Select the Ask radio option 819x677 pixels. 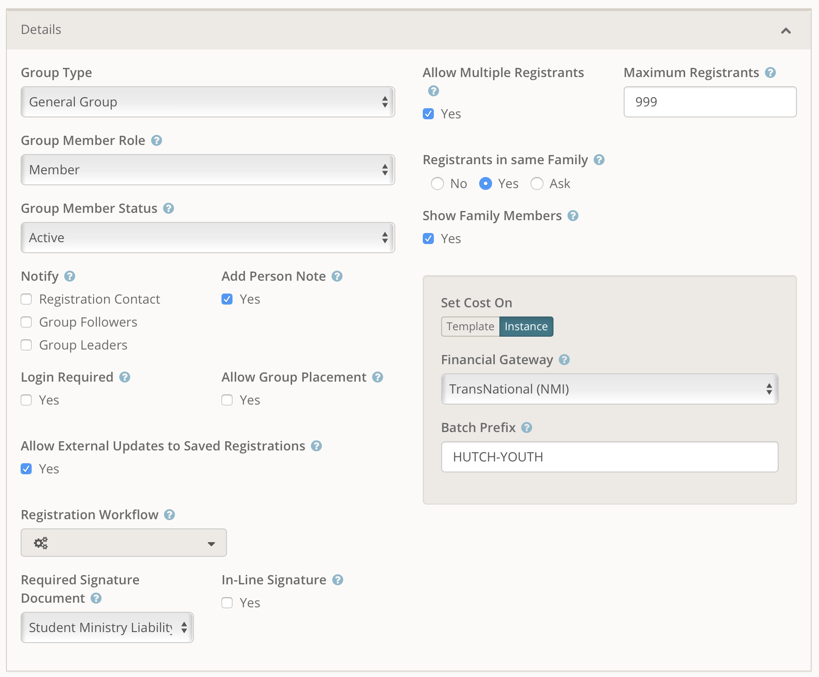537,183
